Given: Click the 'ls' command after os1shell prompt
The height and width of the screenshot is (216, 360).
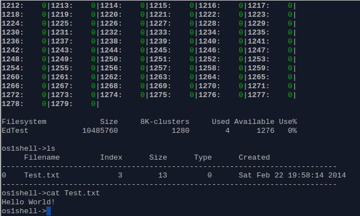Looking at the screenshot, I should [51, 148].
